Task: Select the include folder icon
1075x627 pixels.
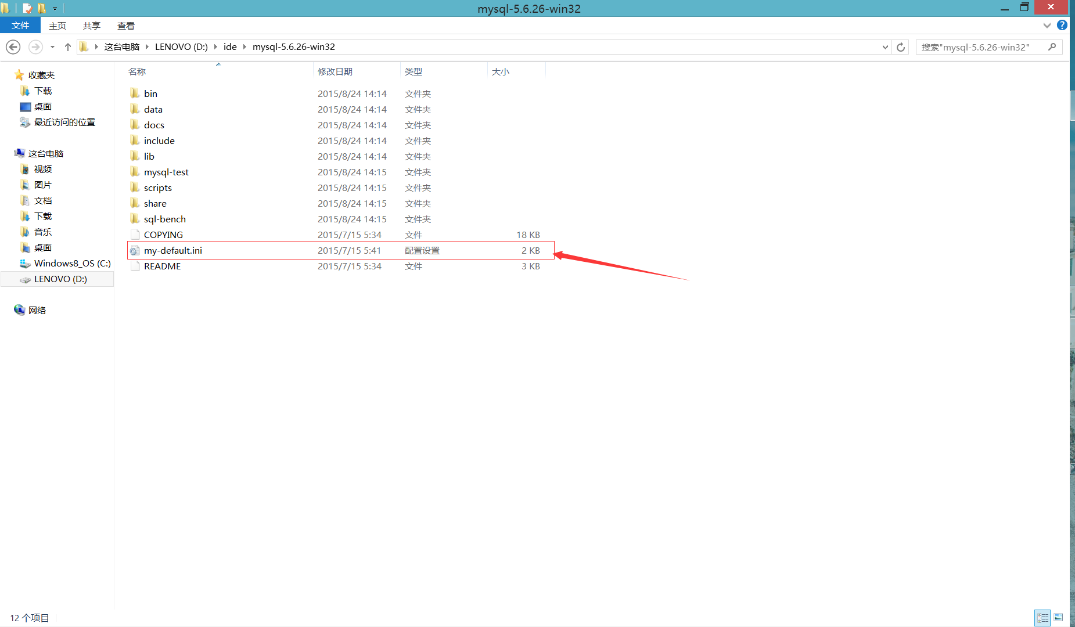Action: [135, 140]
